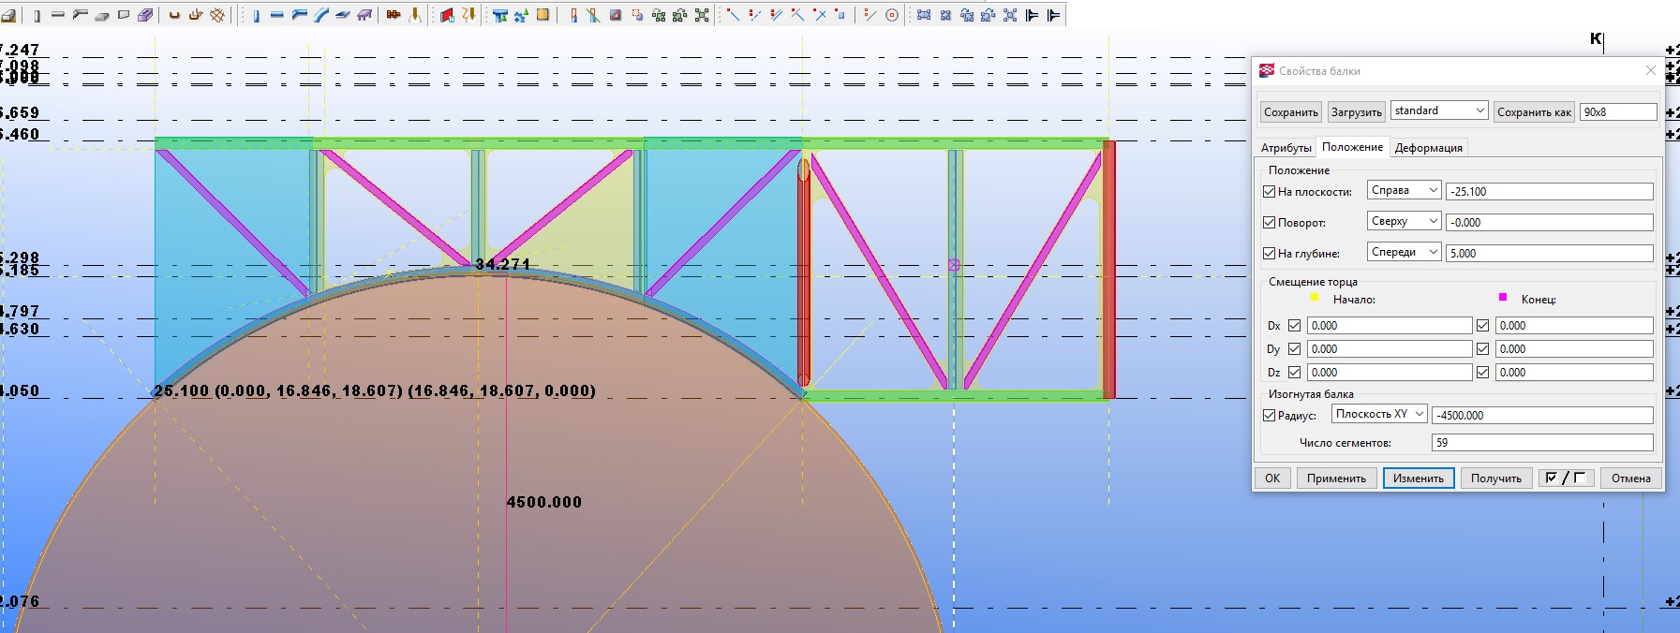This screenshot has width=1680, height=633.
Task: Switch to the 'Атрибуты' tab
Action: coord(1286,148)
